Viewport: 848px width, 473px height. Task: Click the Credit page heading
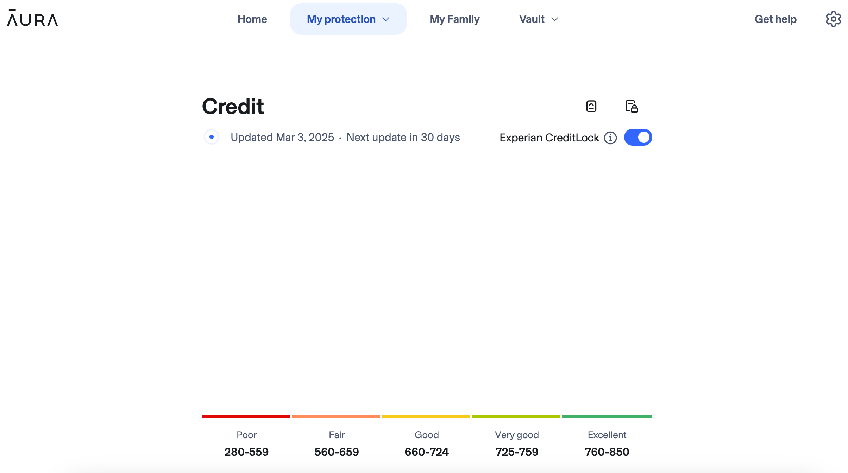tap(233, 106)
